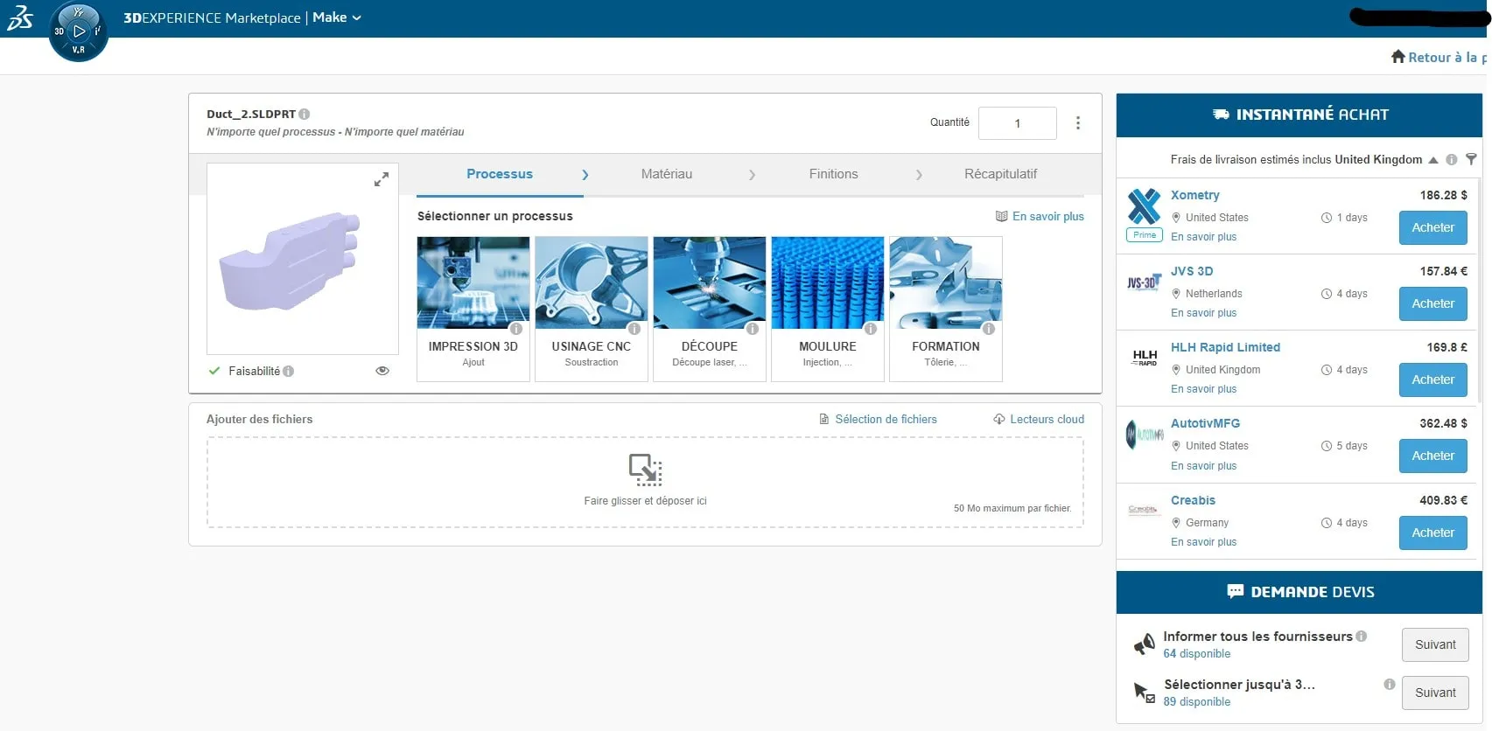Open the Finitions step tab

point(833,174)
